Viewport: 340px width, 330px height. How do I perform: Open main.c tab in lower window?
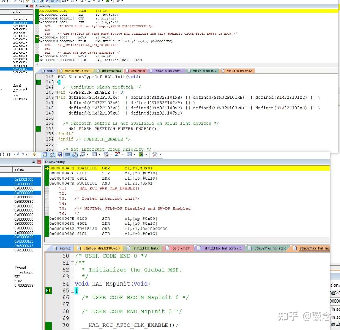coord(62,248)
